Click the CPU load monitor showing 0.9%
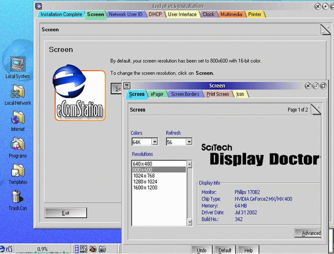The height and width of the screenshot is (254, 334). 42,249
